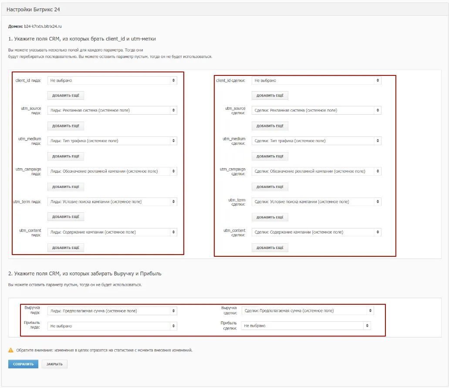Click Добавить ещё under utm_content лида
Image resolution: width=449 pixels, height=388 pixels.
point(66,248)
